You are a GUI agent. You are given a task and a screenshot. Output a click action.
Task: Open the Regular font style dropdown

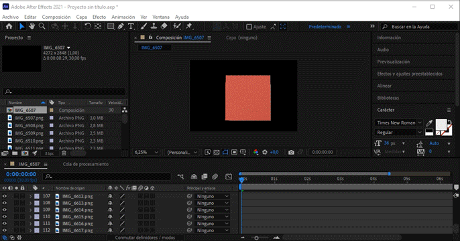tap(399, 133)
